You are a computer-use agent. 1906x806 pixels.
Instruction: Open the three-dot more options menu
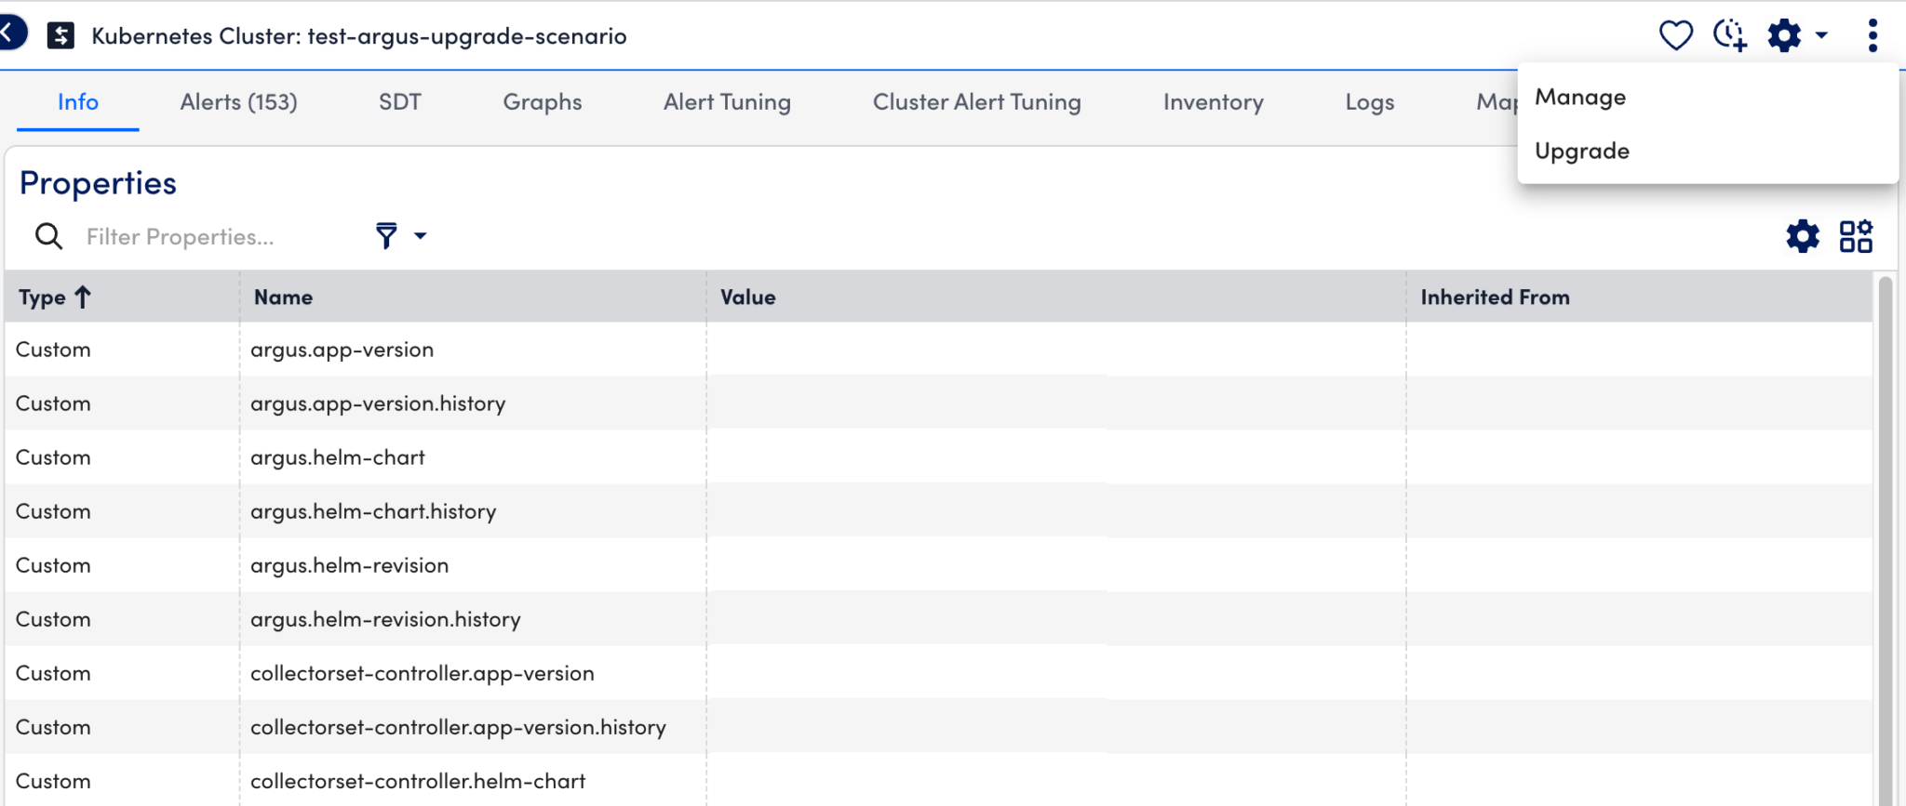point(1872,36)
